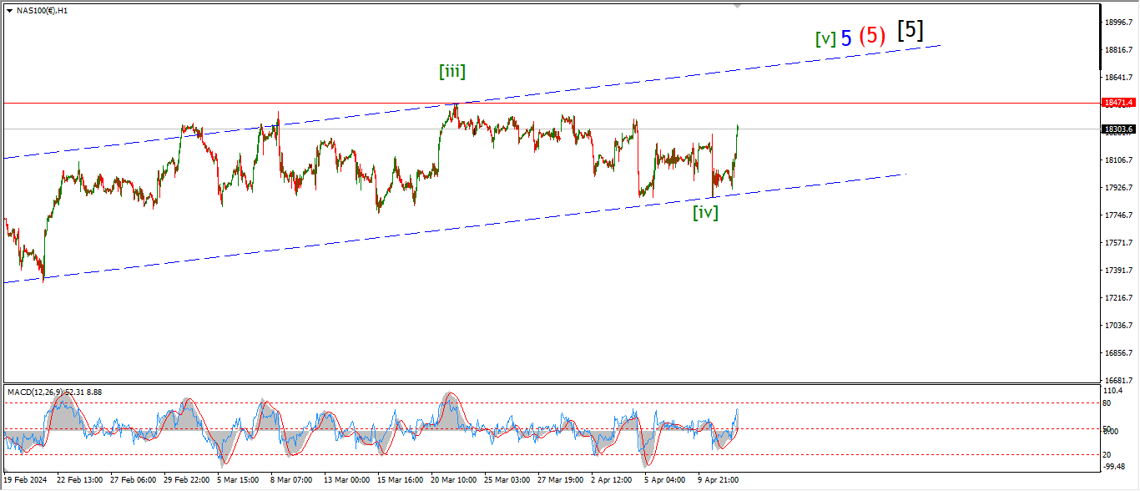1140x491 pixels.
Task: Click the 18996.7 price scale value
Action: 1118,23
